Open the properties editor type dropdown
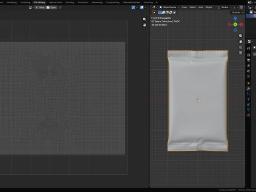The height and width of the screenshot is (192, 256). [x=250, y=42]
